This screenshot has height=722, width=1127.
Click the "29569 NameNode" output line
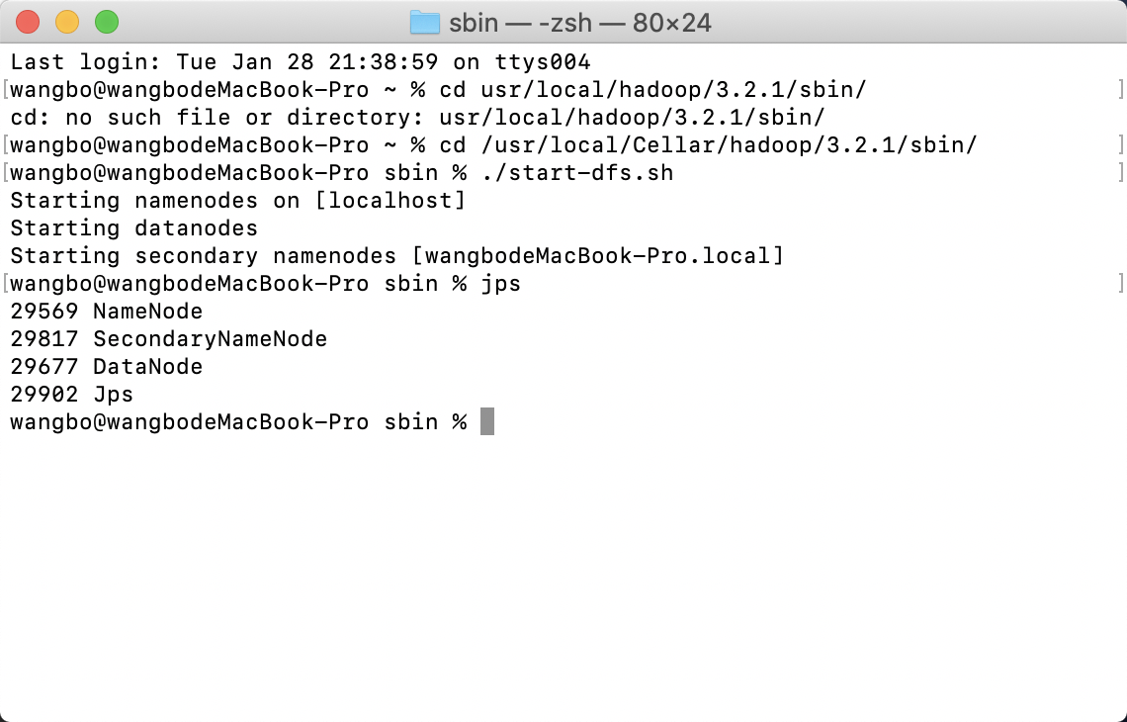click(x=106, y=311)
